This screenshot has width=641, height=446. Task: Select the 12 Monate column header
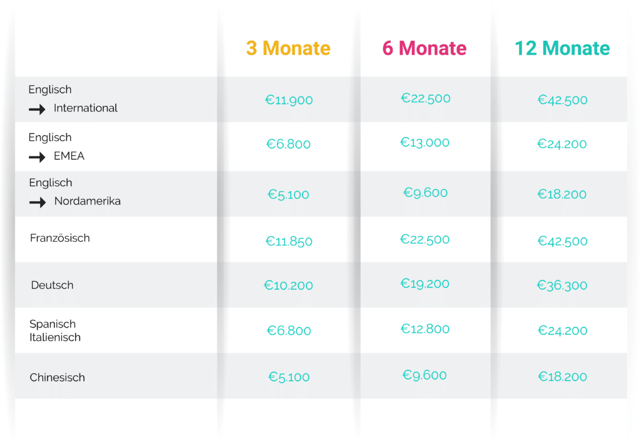[x=562, y=48]
